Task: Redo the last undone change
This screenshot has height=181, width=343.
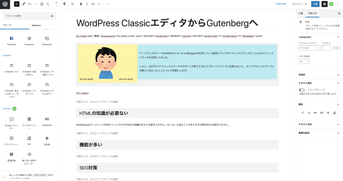Action: [36, 4]
